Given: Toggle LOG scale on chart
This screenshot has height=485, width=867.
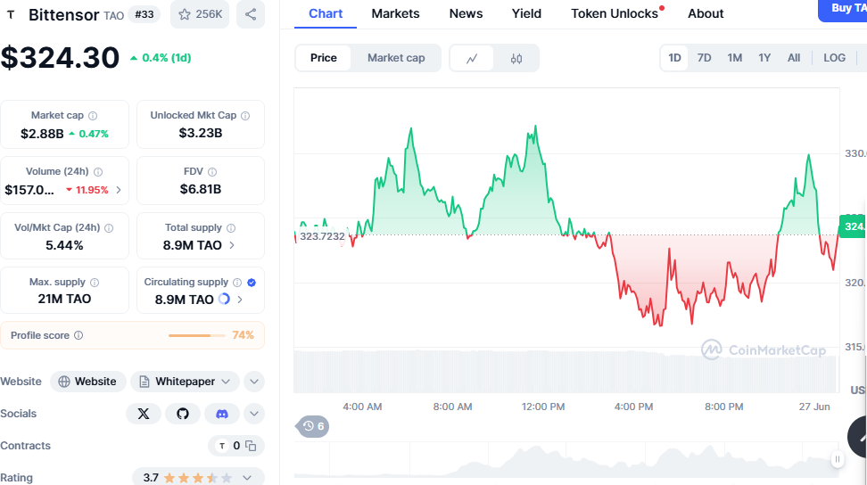Looking at the screenshot, I should pos(834,58).
